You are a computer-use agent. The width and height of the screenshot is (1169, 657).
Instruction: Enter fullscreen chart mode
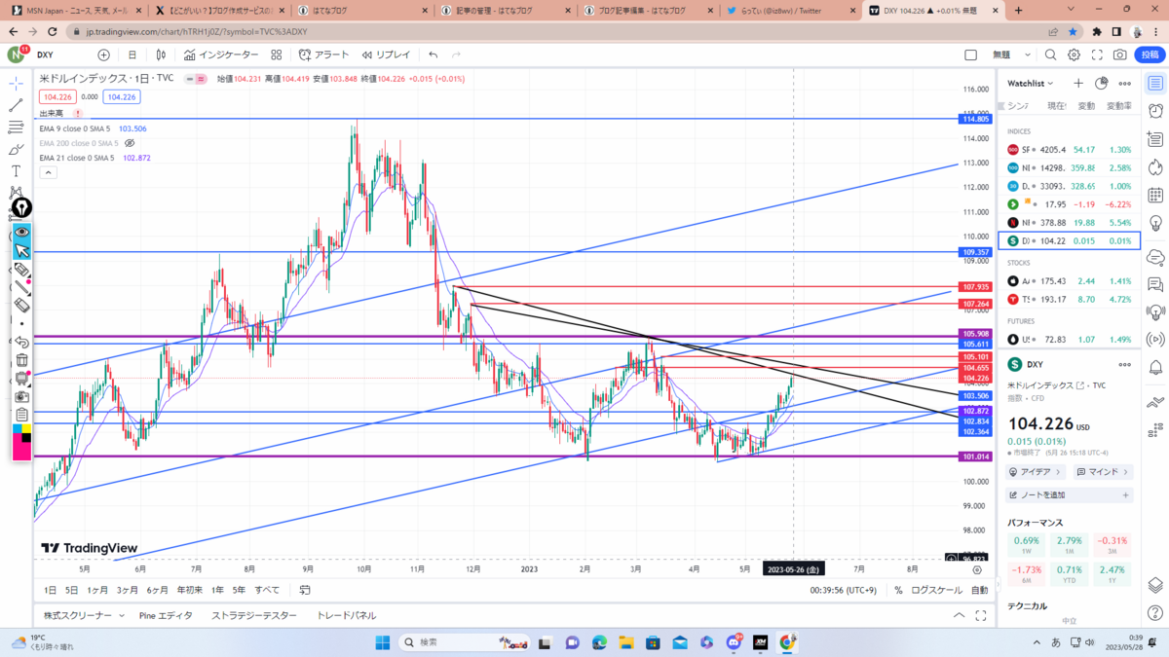[1097, 55]
